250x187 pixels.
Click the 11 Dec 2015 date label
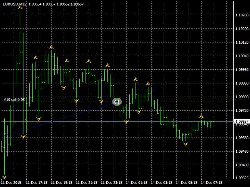click(x=11, y=182)
